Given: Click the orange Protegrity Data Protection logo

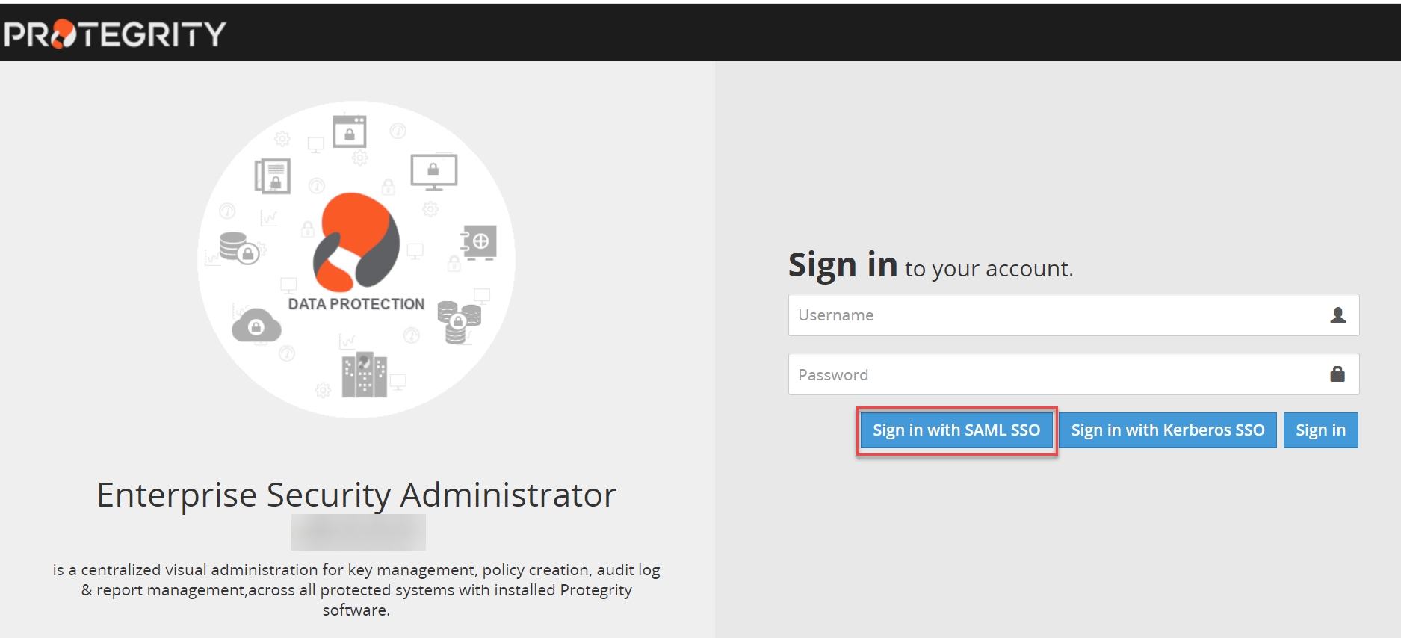Looking at the screenshot, I should (356, 243).
